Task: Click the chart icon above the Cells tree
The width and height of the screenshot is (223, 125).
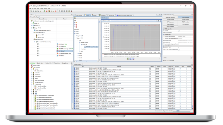Action: pyautogui.click(x=75, y=18)
